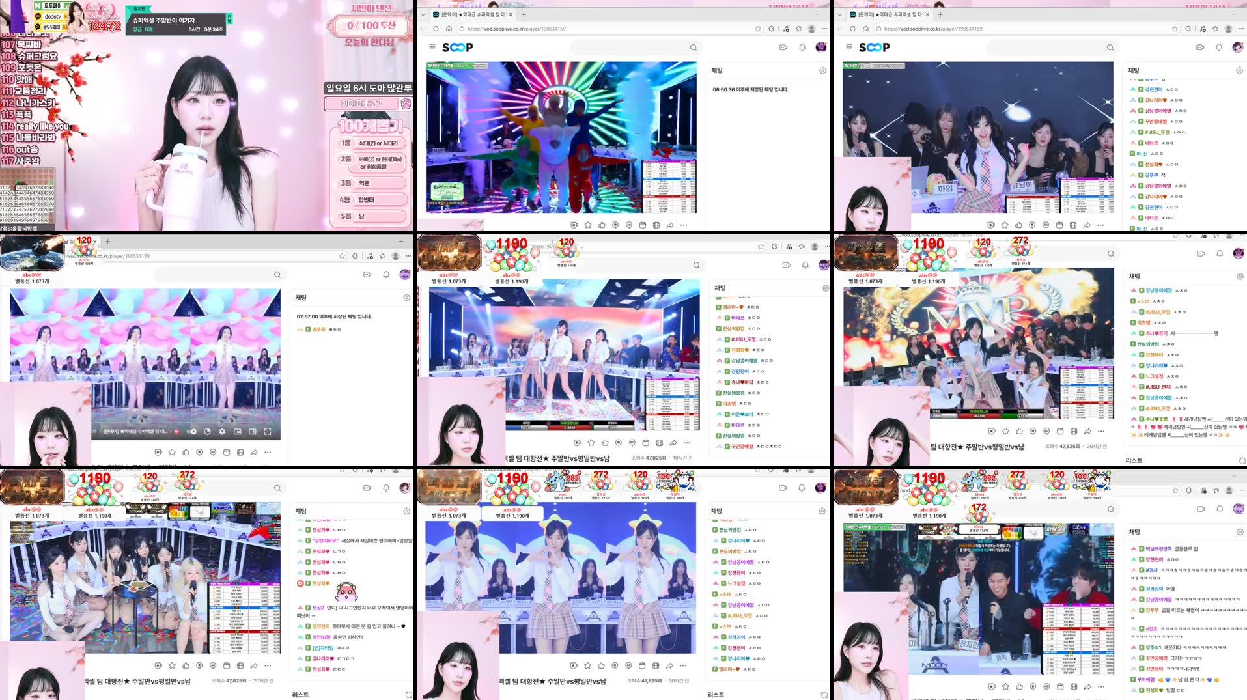Open chat settings with the gear icon
1247x700 pixels.
tap(822, 70)
